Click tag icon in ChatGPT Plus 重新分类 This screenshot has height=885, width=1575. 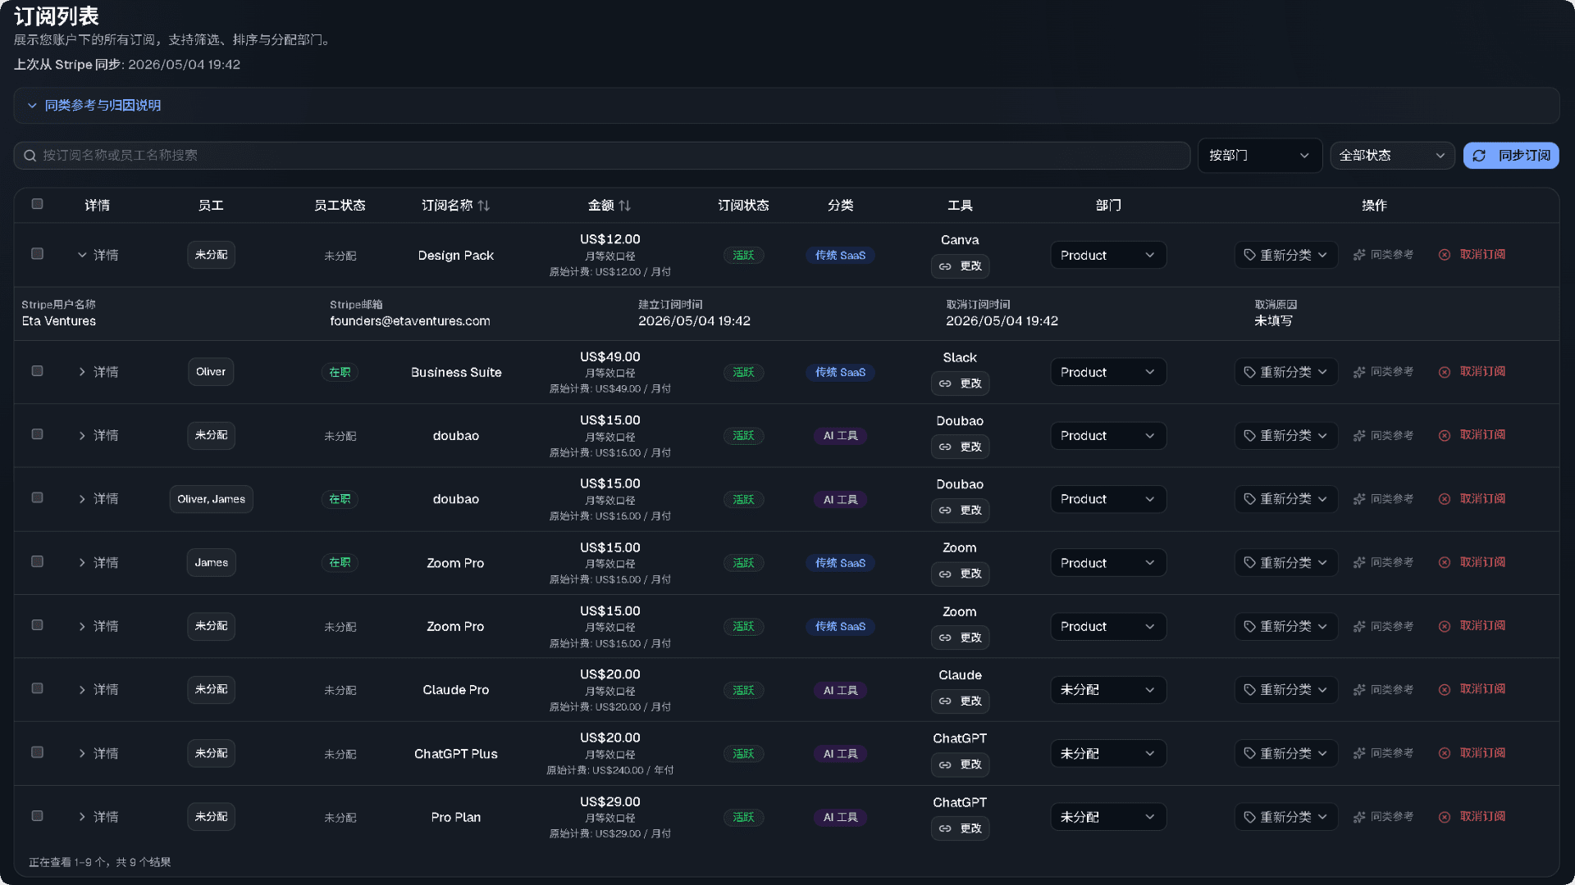click(1249, 753)
